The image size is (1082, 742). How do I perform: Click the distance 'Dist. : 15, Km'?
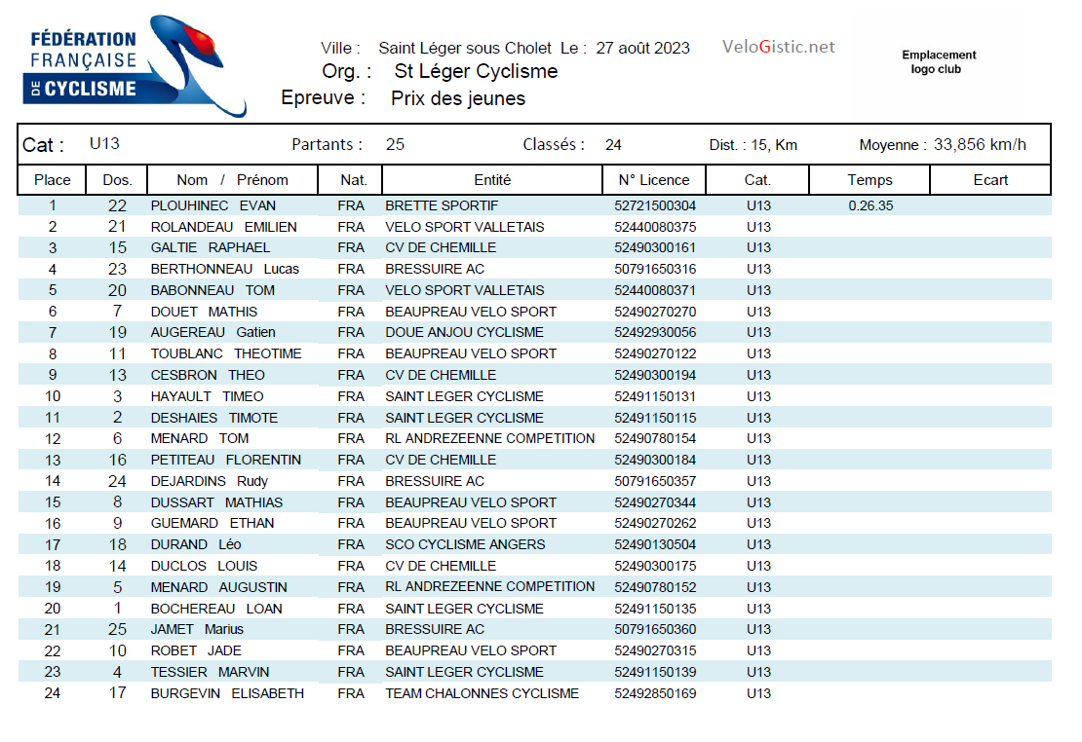(x=753, y=145)
